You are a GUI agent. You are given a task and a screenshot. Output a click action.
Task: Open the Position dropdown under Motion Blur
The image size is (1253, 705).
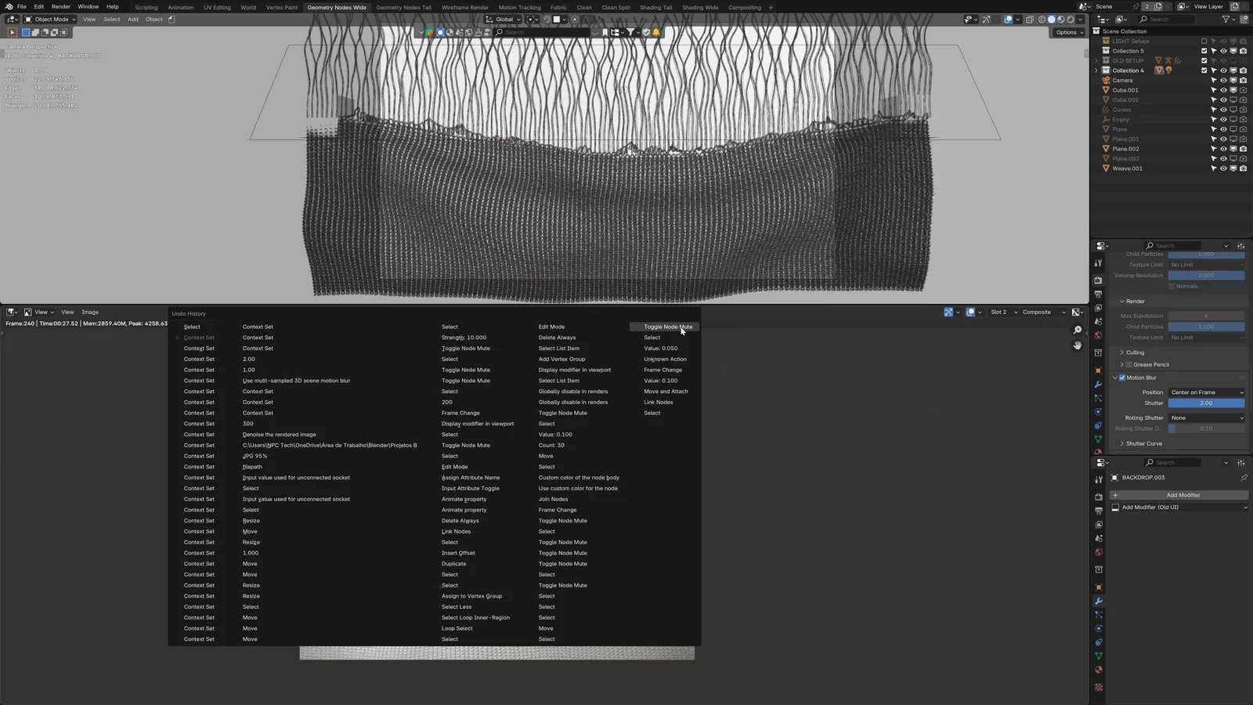tap(1206, 392)
